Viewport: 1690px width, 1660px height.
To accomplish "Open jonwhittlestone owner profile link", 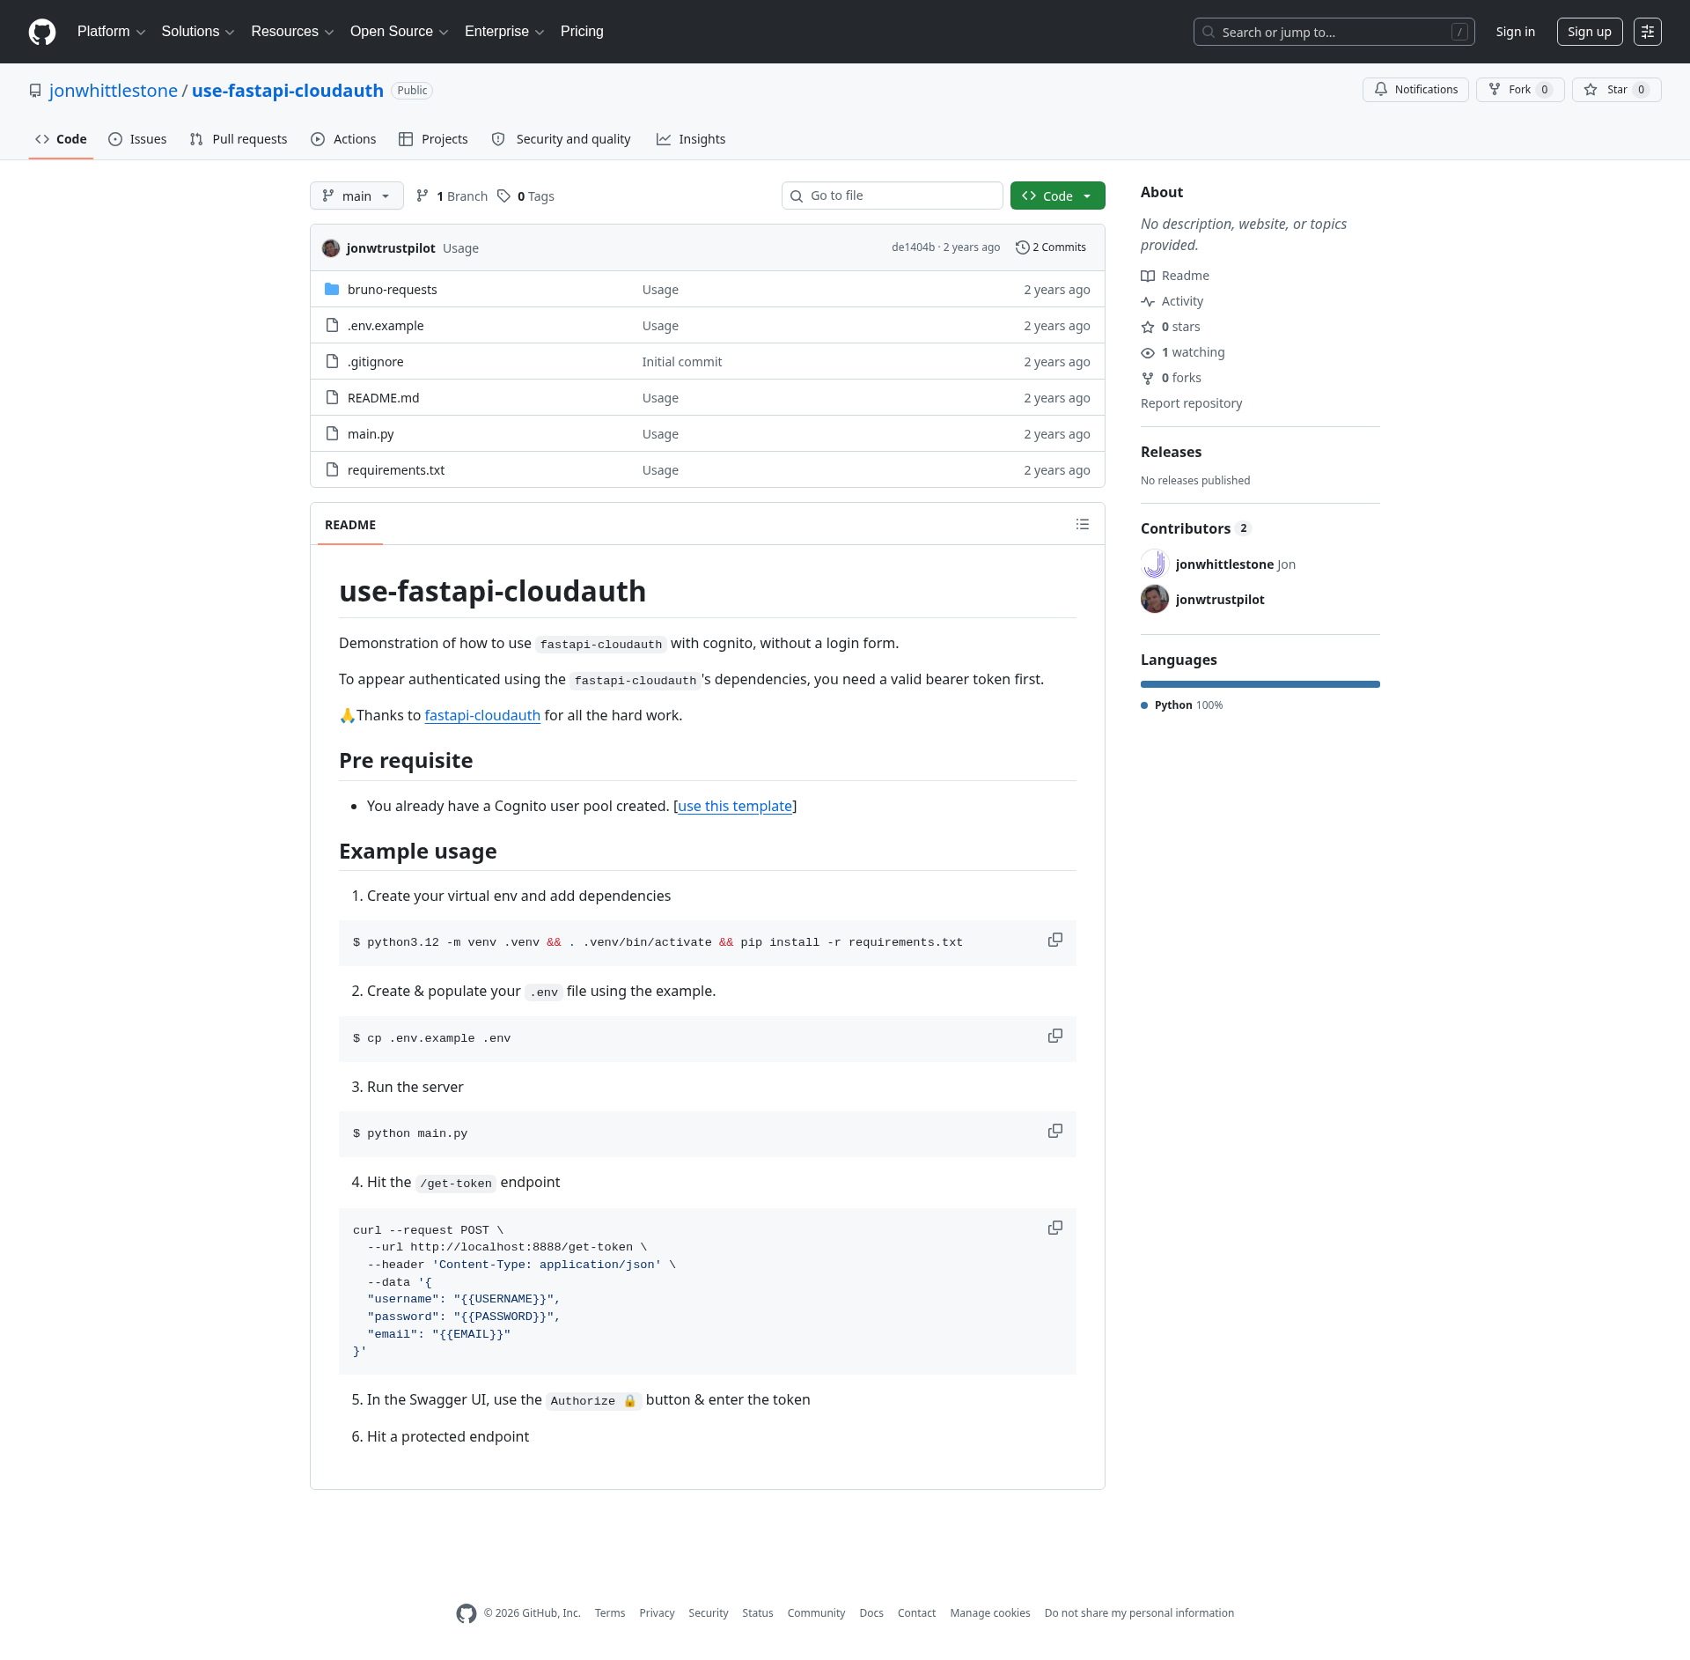I will [114, 91].
